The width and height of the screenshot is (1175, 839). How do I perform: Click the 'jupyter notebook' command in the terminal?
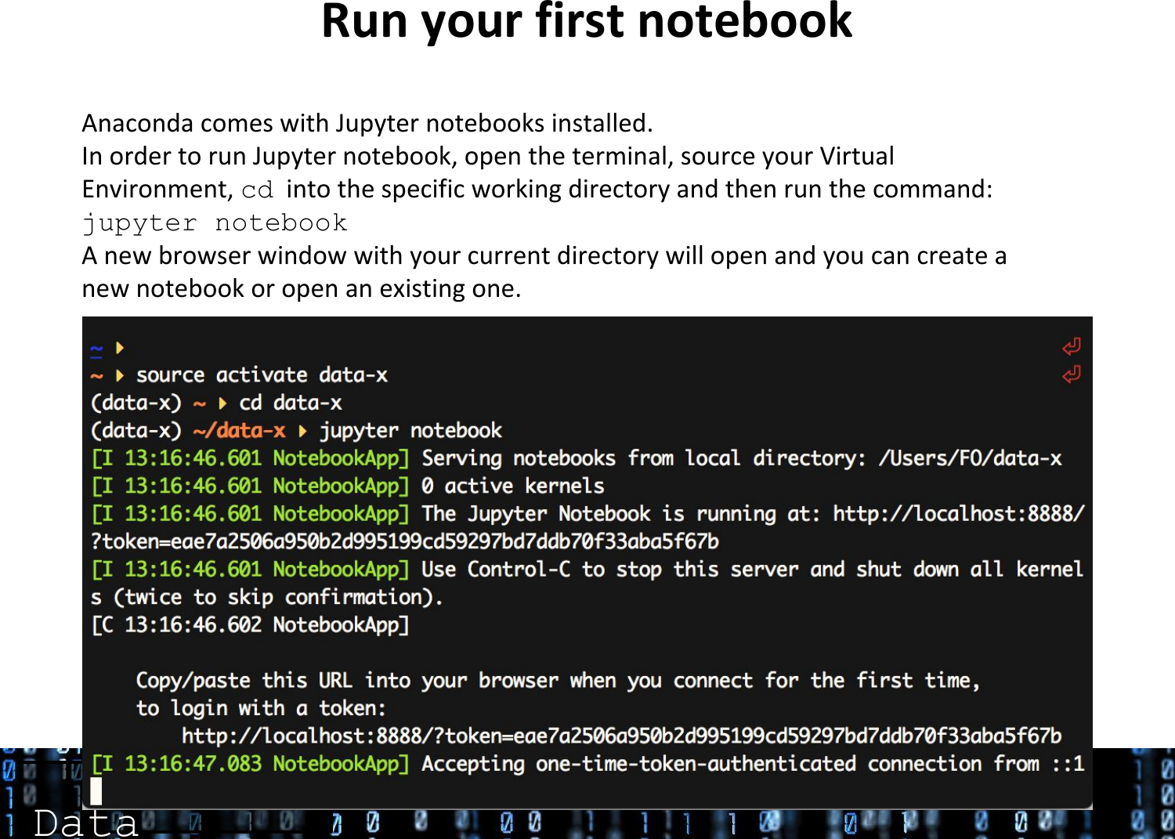point(410,431)
